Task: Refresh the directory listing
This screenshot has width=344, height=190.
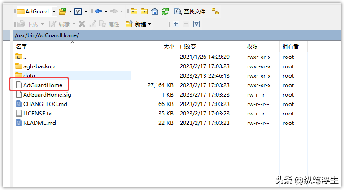Action: pos(165,11)
